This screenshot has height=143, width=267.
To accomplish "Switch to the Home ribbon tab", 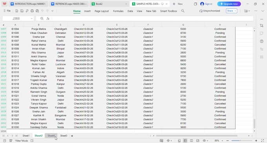I will pos(77,11).
